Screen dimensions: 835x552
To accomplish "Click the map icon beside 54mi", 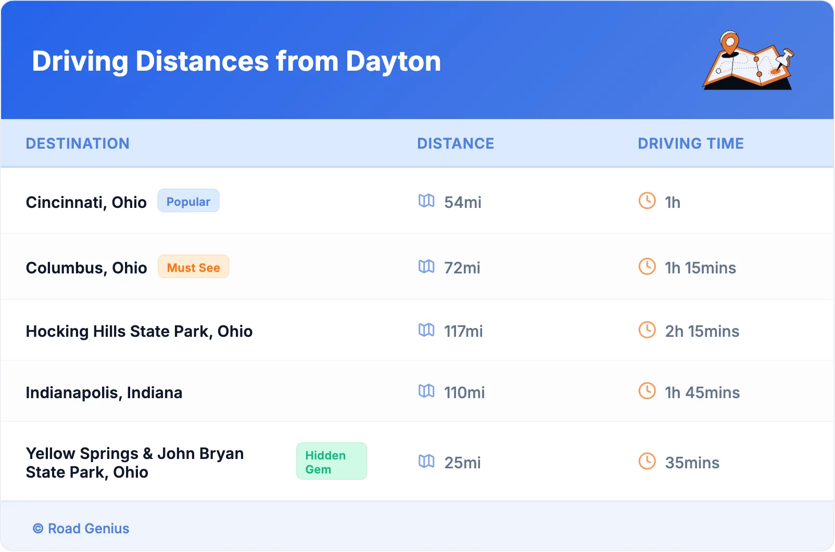I will coord(426,201).
